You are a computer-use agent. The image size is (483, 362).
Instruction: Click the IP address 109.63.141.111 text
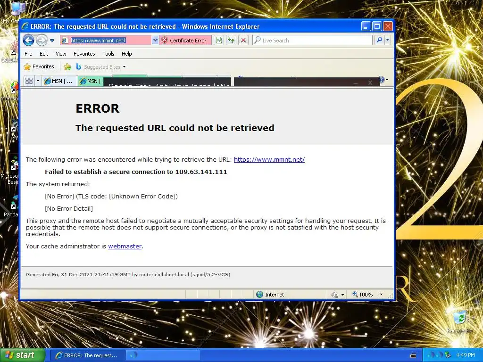click(201, 172)
